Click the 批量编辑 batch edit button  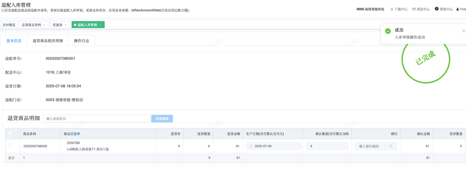[162, 119]
